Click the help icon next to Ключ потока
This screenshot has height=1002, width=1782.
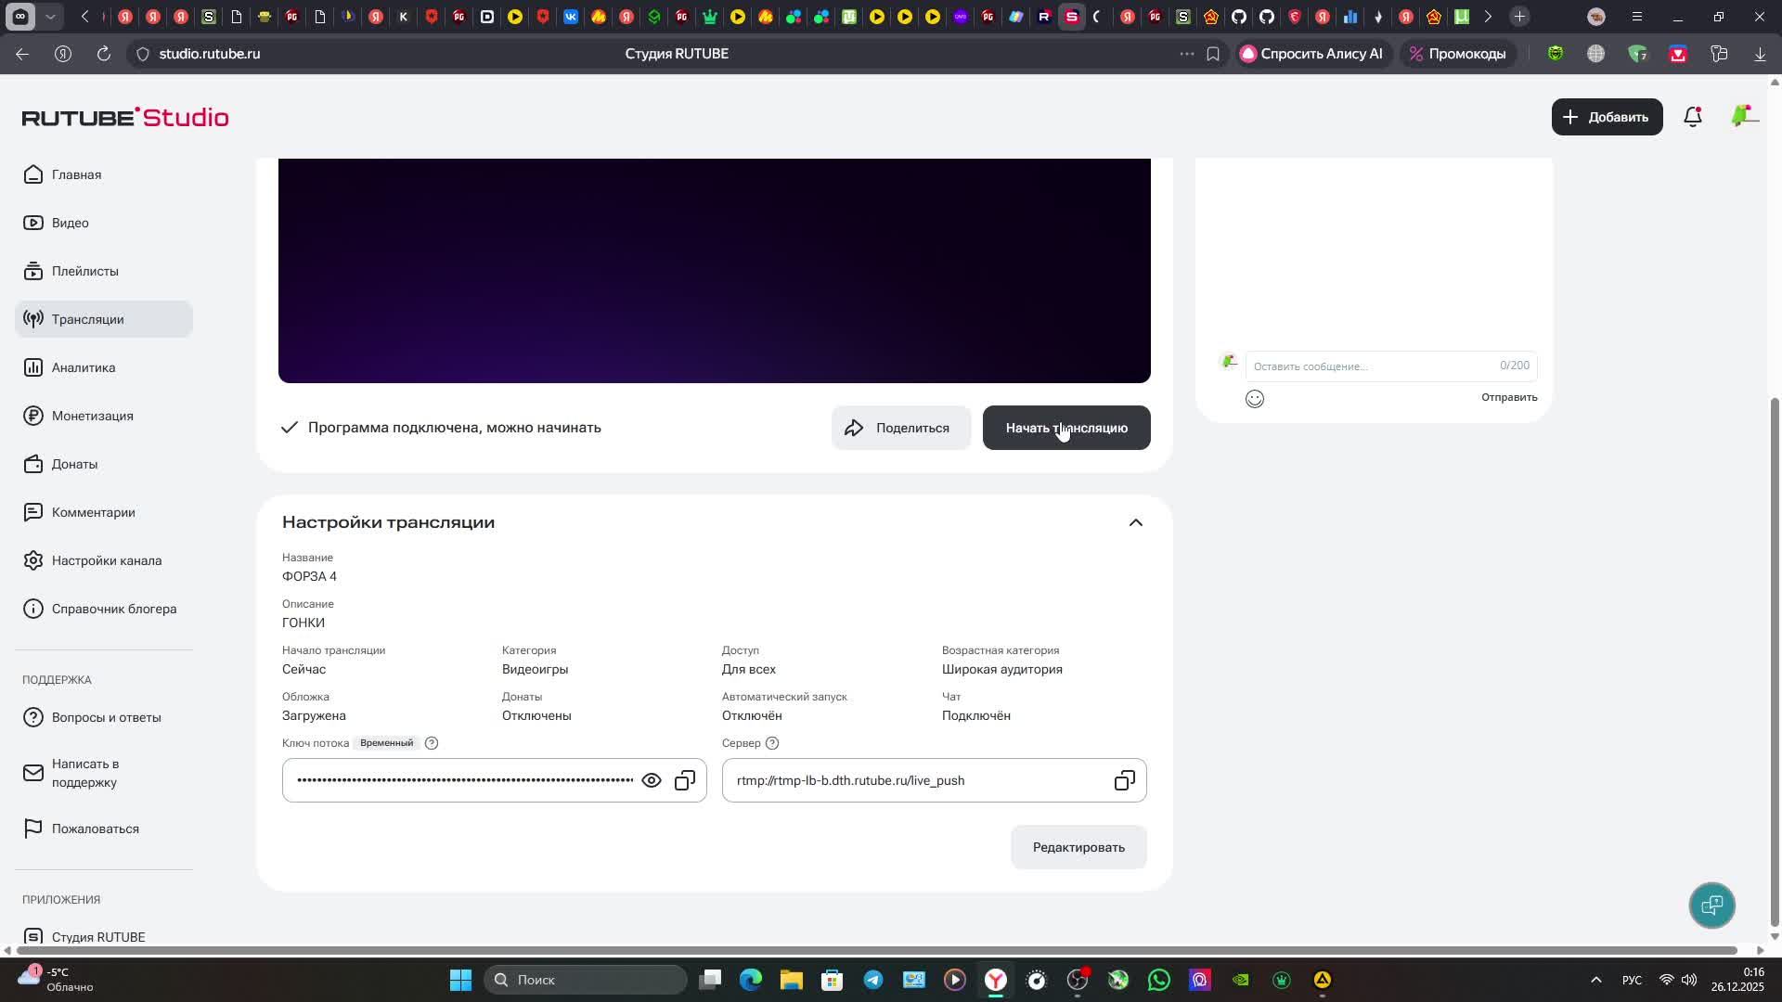point(432,743)
